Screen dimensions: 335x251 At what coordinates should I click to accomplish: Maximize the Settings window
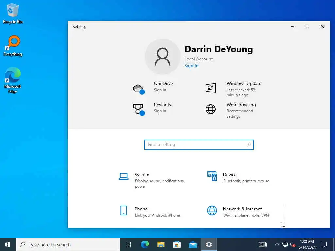(307, 27)
